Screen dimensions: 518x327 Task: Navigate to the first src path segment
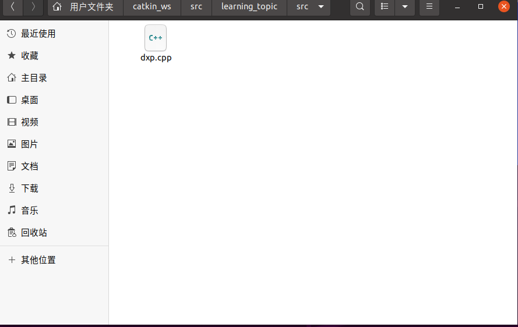pyautogui.click(x=196, y=6)
